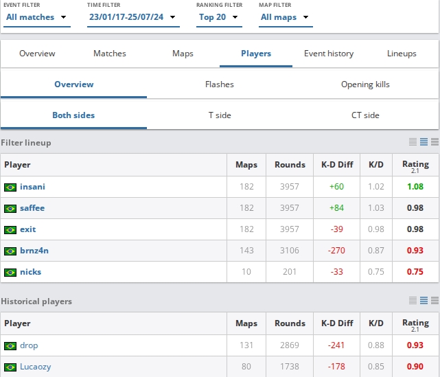The height and width of the screenshot is (377, 440).
Task: Open player nicks's profile link
Action: (x=31, y=272)
